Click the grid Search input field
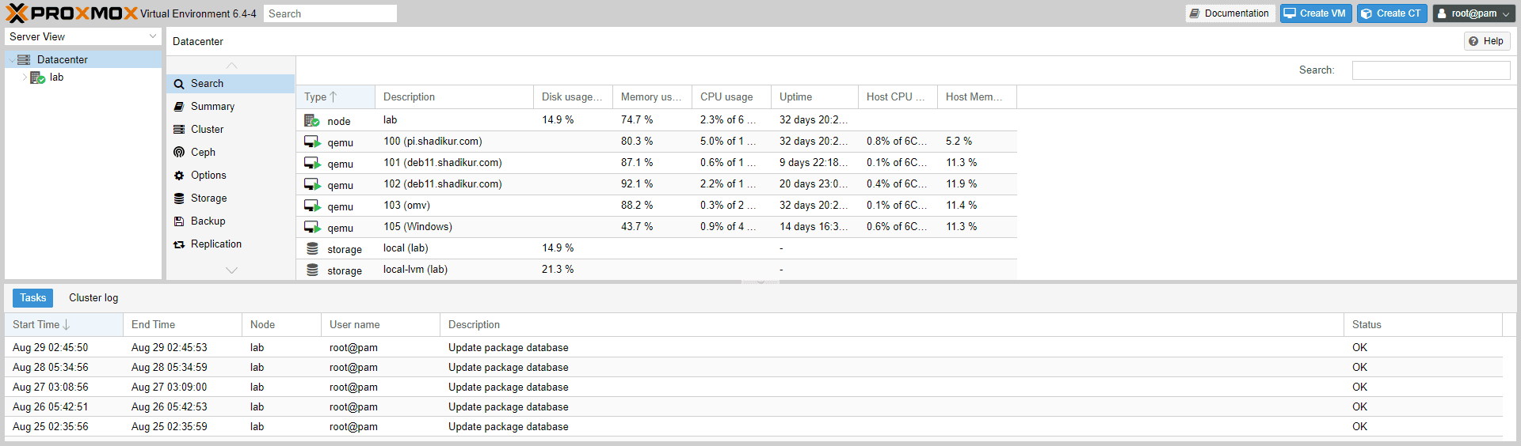 click(1431, 70)
